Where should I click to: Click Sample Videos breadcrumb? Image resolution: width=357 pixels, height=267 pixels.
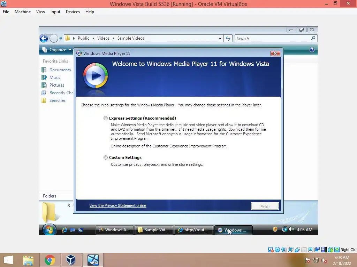pyautogui.click(x=131, y=38)
